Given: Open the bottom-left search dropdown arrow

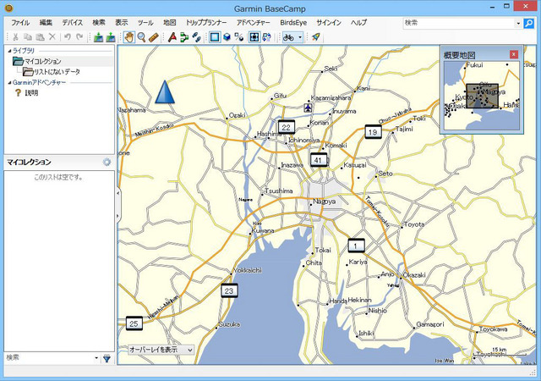Looking at the screenshot, I should (96, 358).
